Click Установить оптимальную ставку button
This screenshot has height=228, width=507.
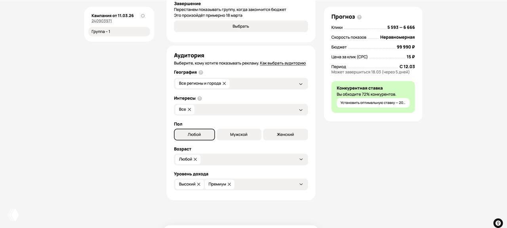click(373, 102)
